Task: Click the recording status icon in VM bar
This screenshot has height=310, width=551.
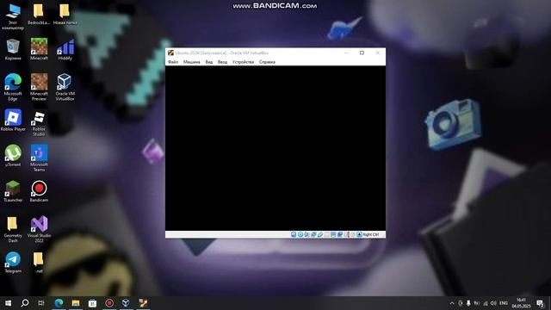Action: click(340, 234)
